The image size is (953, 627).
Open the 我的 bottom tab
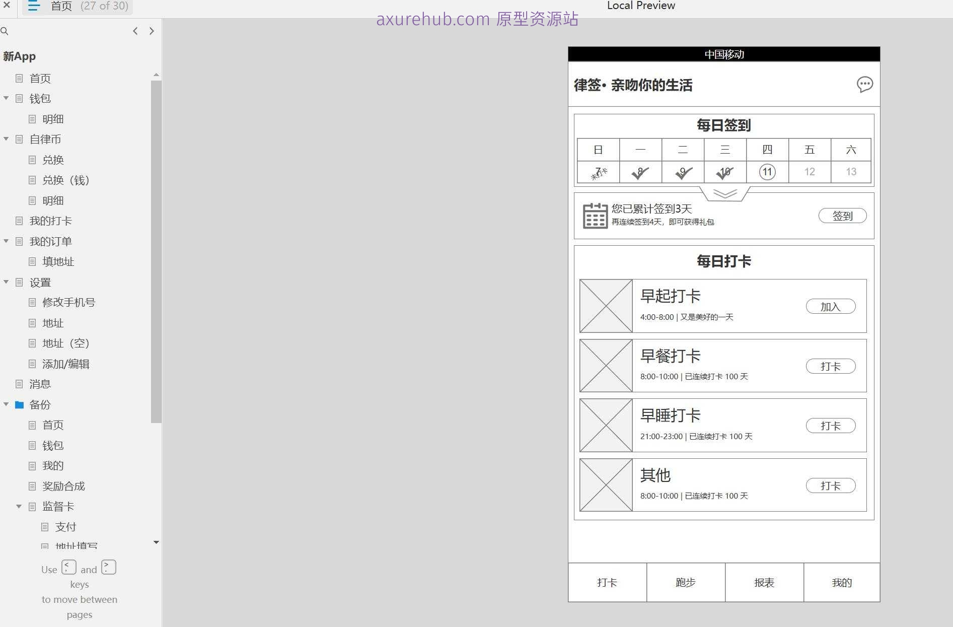click(x=841, y=583)
